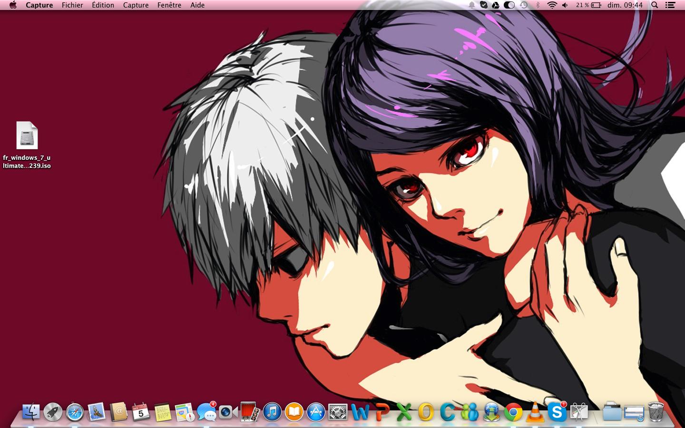Open volume control in menu bar
This screenshot has width=685, height=428.
[565, 5]
